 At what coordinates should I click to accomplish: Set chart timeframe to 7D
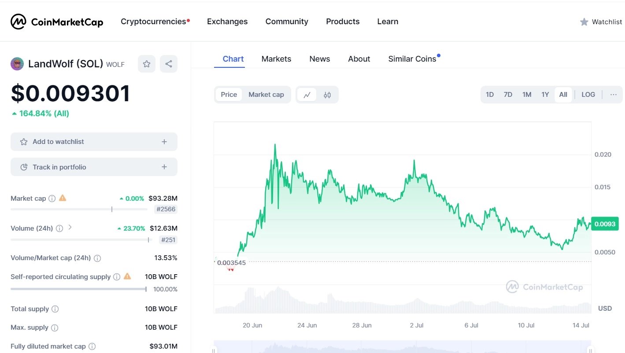508,95
